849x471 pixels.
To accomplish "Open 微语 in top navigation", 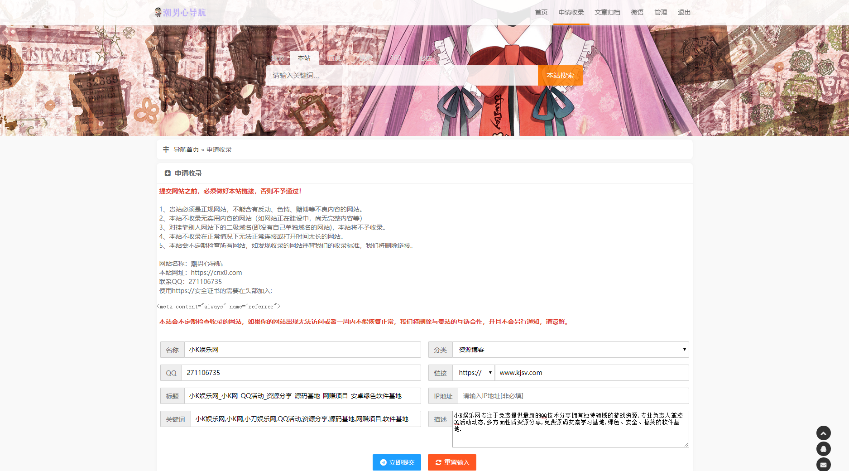I will coord(637,12).
